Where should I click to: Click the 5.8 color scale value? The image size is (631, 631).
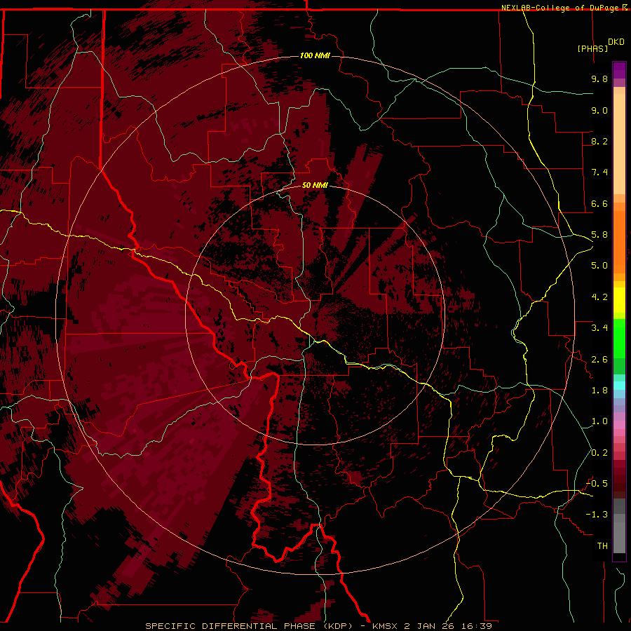point(599,235)
